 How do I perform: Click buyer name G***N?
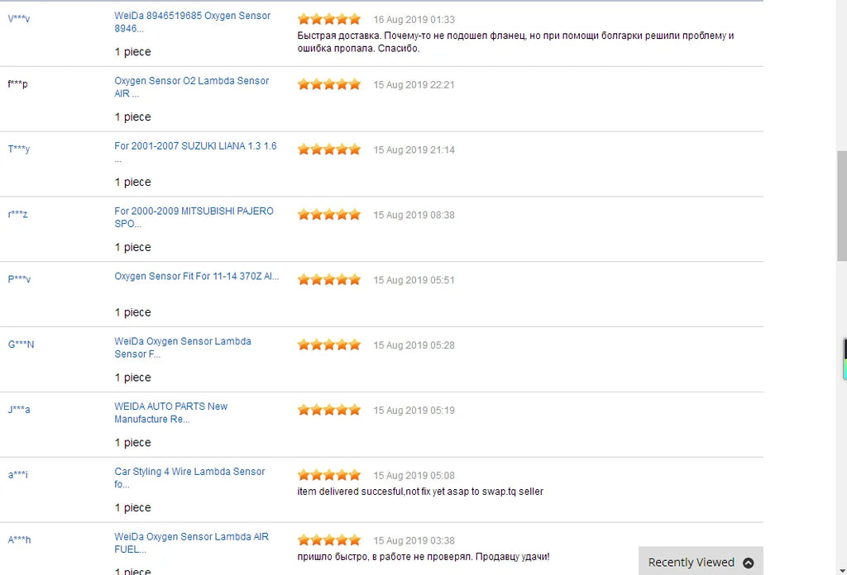pyautogui.click(x=21, y=345)
